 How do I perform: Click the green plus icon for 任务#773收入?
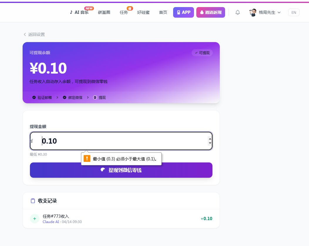[34, 218]
